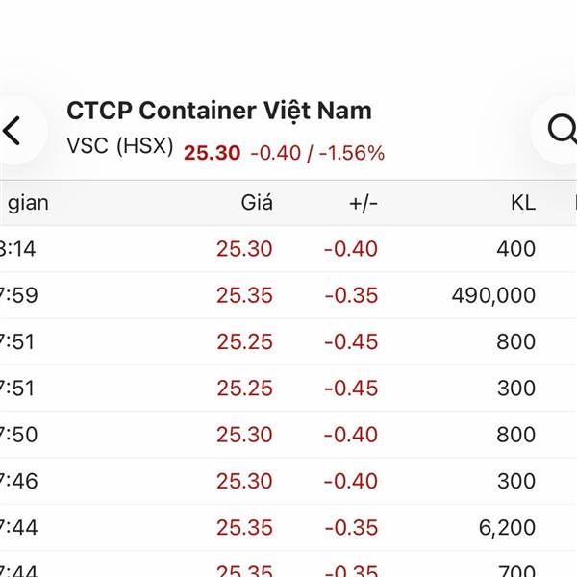This screenshot has height=577, width=577.
Task: Tap the 7:59 time entry
Action: pos(19,295)
